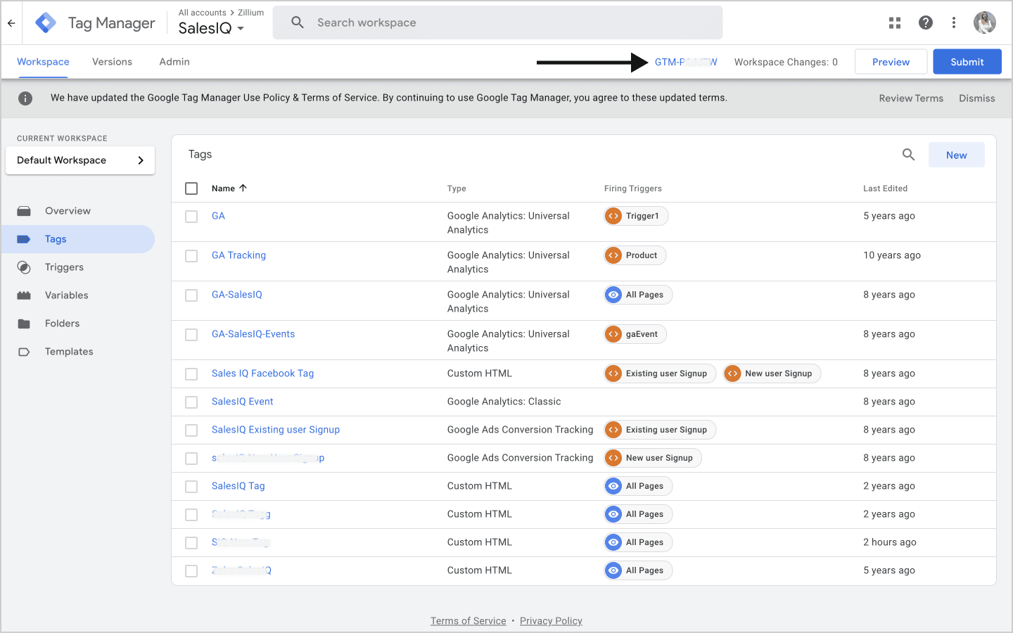Open Tags in the sidebar
Screen dimensions: 1013x633
[x=77, y=239]
